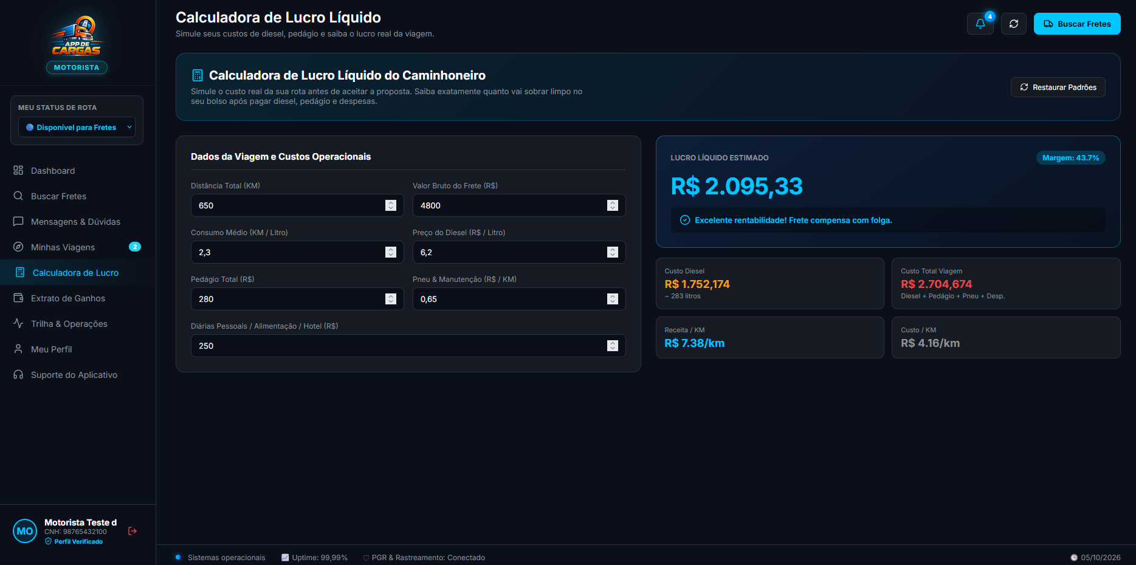Click the headset icon for Suporte do Aplicativo
This screenshot has height=565, width=1136.
18,374
